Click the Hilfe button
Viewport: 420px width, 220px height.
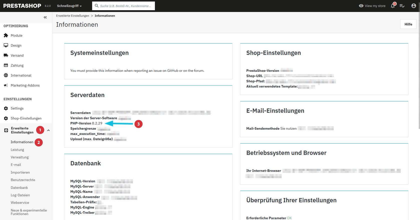click(x=408, y=24)
